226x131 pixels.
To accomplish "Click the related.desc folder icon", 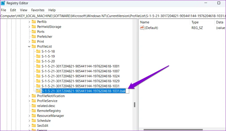I will coord(34,106).
